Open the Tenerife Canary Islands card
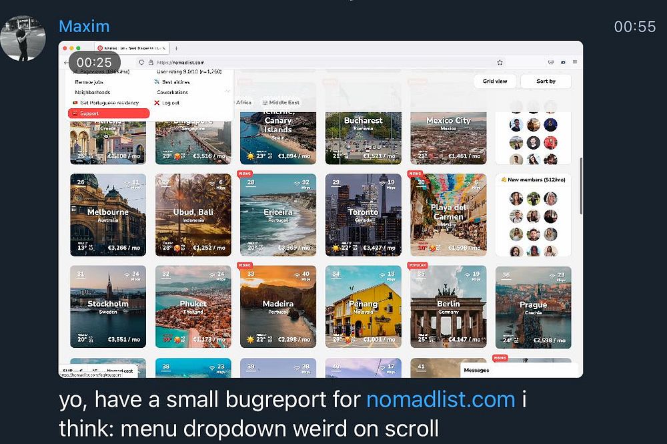Screen dimensions: 667x444 pos(278,138)
